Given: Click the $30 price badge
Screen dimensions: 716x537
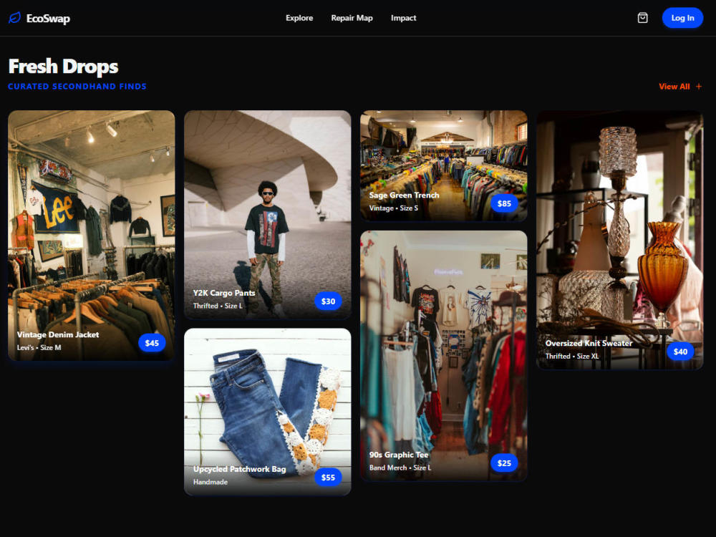Looking at the screenshot, I should pos(328,301).
